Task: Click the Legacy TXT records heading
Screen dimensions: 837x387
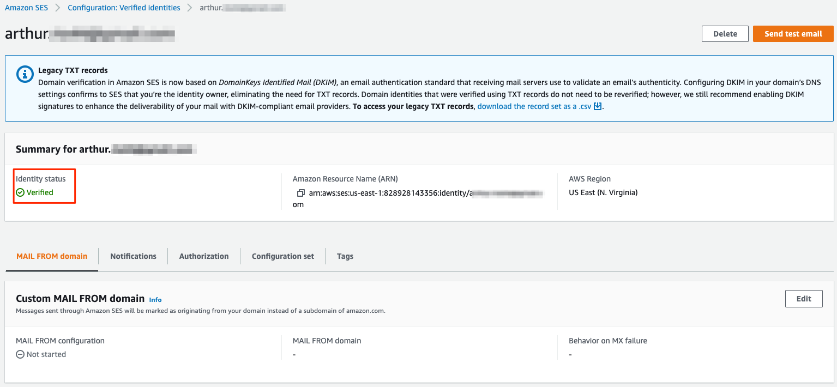Action: (x=73, y=70)
